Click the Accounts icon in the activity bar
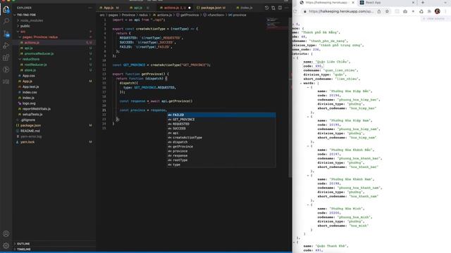Viewport: 451px width, 253px height. (6, 234)
